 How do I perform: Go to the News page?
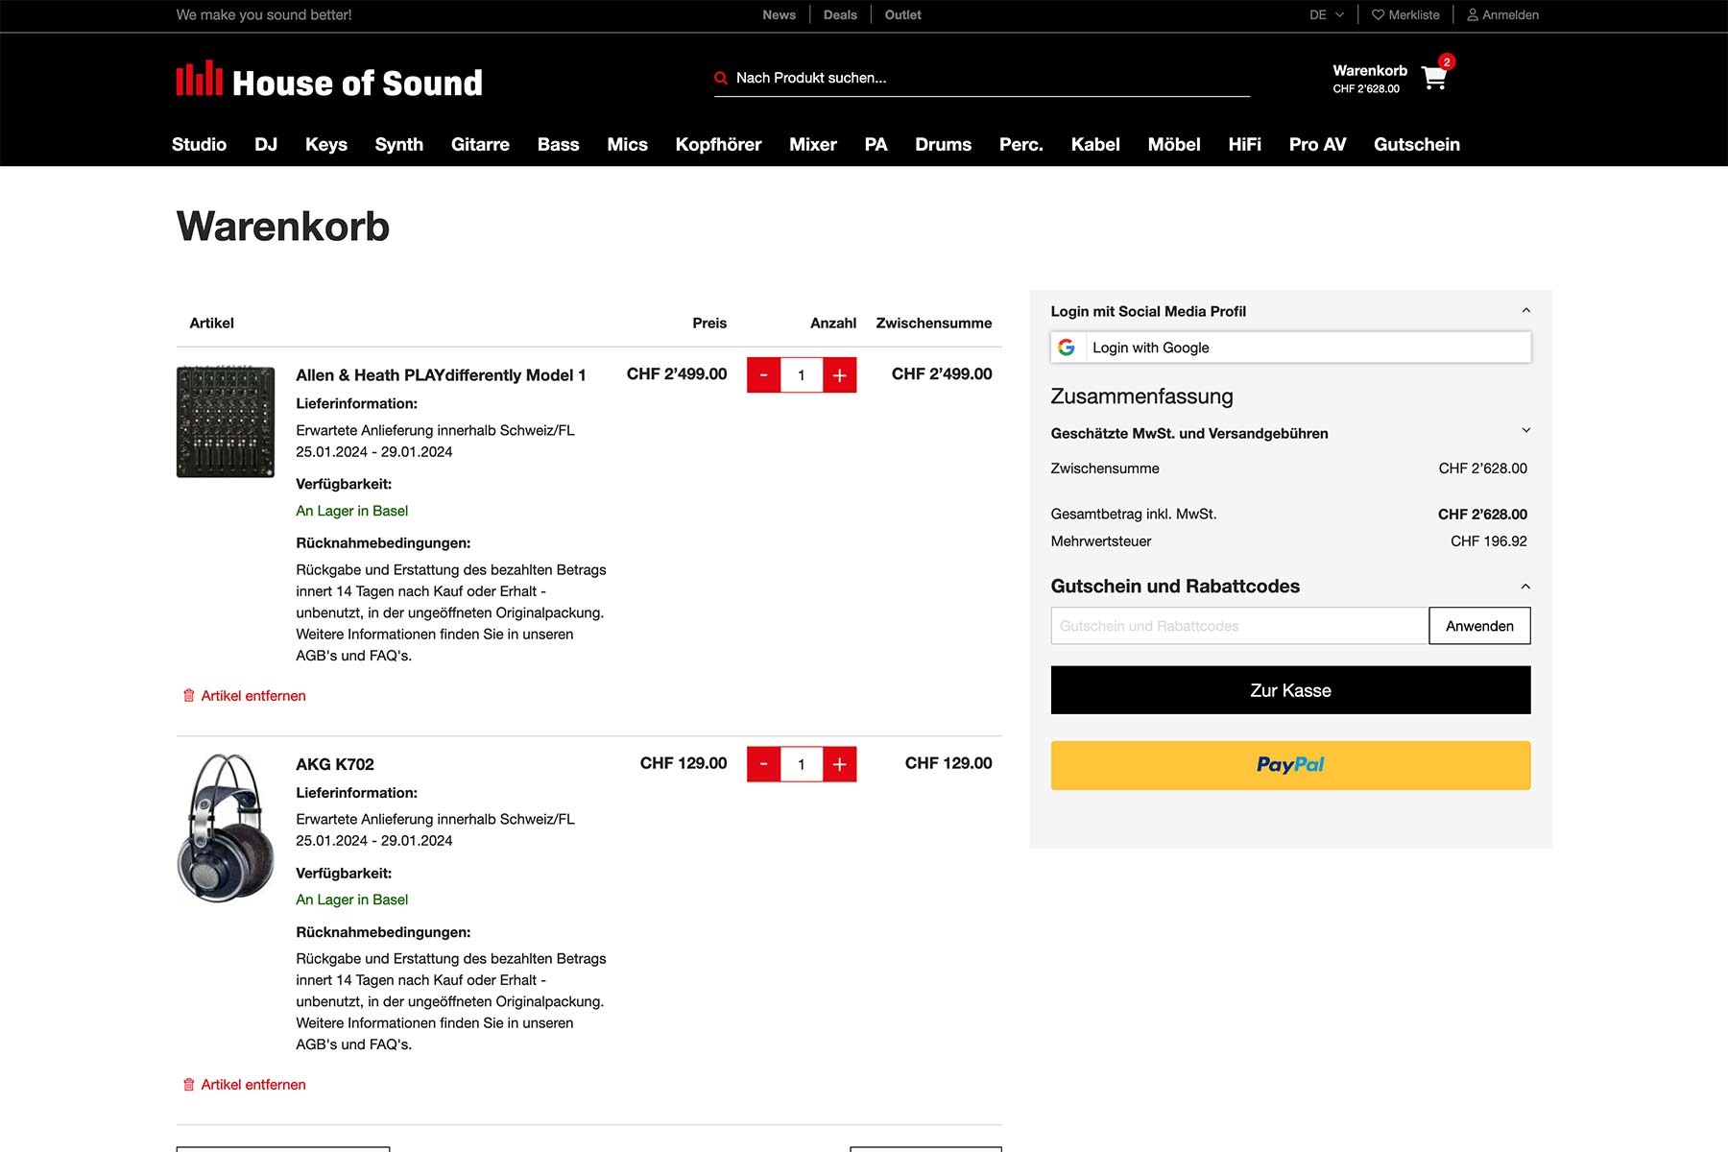pyautogui.click(x=779, y=14)
